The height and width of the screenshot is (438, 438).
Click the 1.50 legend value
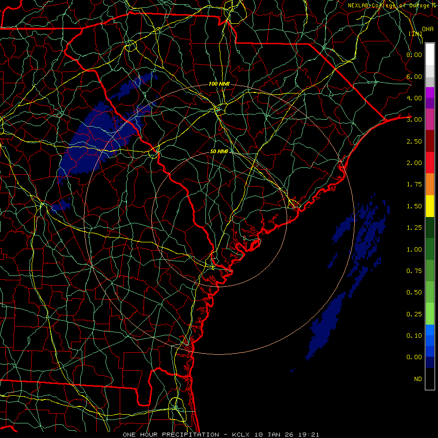point(414,206)
